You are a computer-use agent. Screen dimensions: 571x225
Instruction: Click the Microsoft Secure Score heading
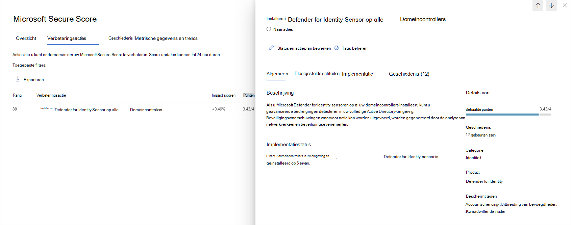(55, 19)
